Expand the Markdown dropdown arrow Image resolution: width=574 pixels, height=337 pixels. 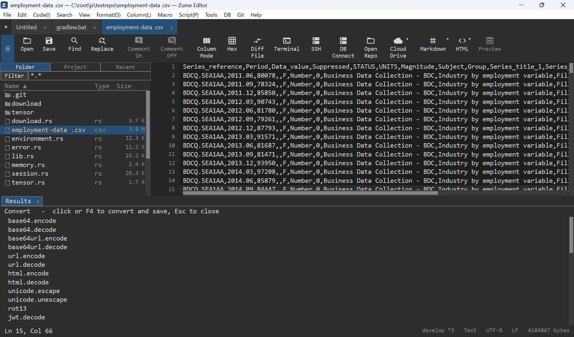(x=448, y=39)
